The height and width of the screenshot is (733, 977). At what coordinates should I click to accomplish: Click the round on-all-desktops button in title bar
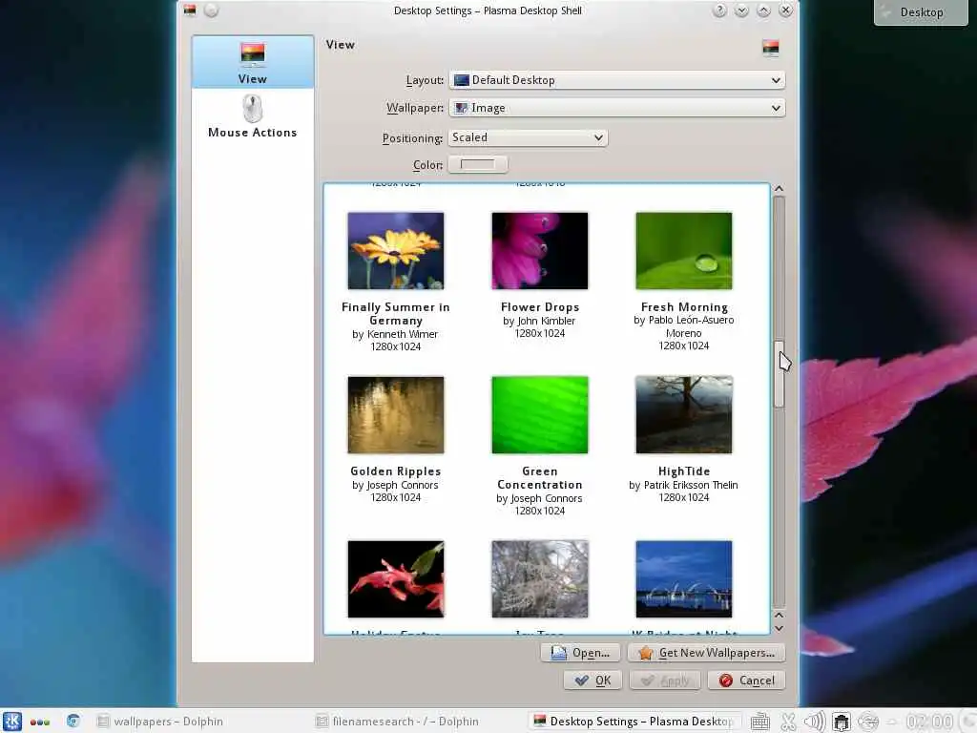pyautogui.click(x=211, y=10)
